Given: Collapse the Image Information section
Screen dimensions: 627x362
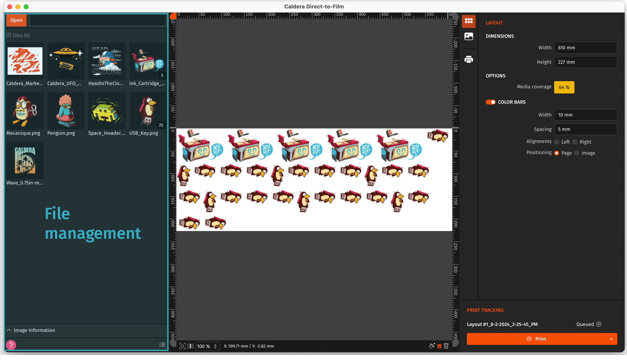Looking at the screenshot, I should click(x=9, y=330).
